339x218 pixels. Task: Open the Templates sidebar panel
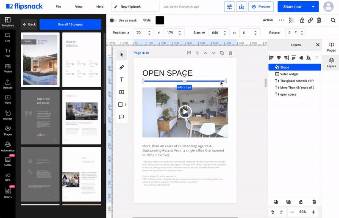(8, 22)
